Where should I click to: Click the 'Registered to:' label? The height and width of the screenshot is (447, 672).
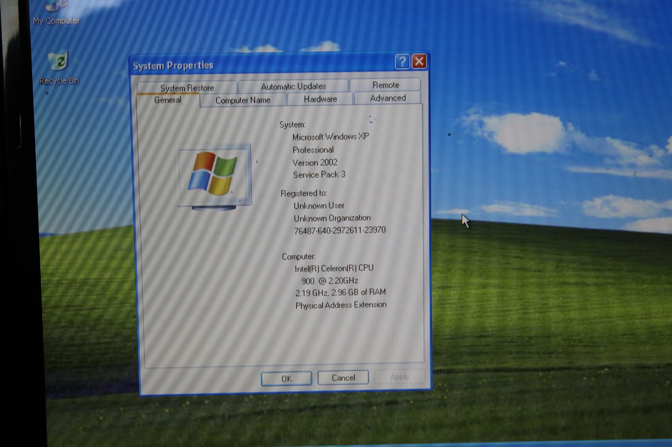coord(304,193)
